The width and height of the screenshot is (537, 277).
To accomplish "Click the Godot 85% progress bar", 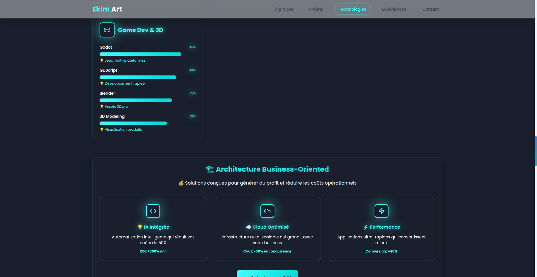I will coord(140,54).
